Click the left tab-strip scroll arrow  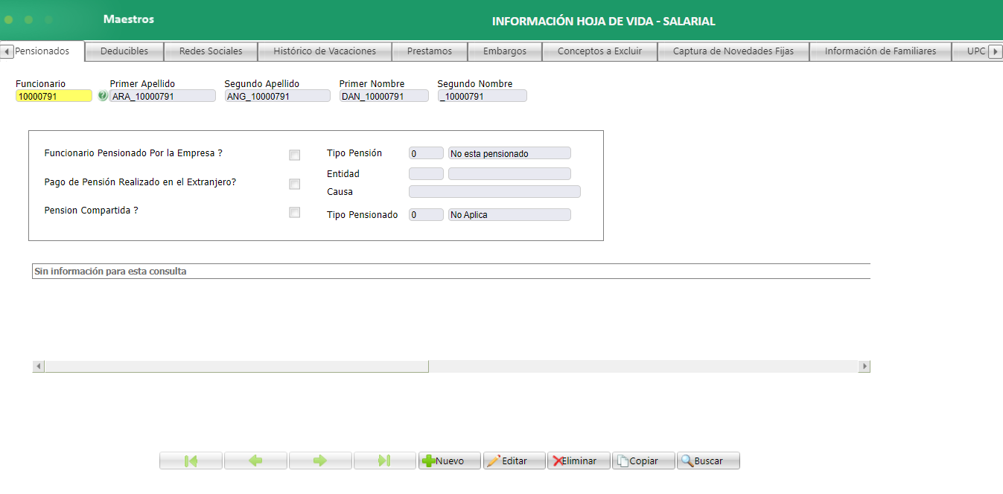[7, 51]
